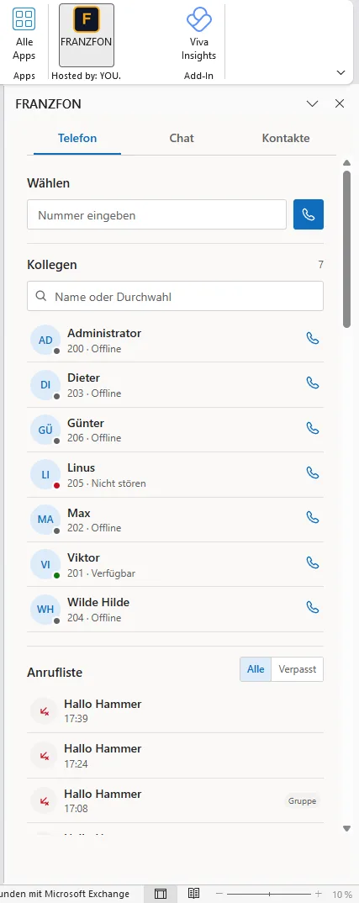Call Linus via phone icon
The height and width of the screenshot is (903, 359).
click(x=312, y=473)
